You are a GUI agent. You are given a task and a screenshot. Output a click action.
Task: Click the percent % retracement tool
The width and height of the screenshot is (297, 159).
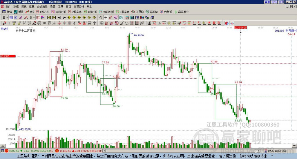pyautogui.click(x=159, y=23)
